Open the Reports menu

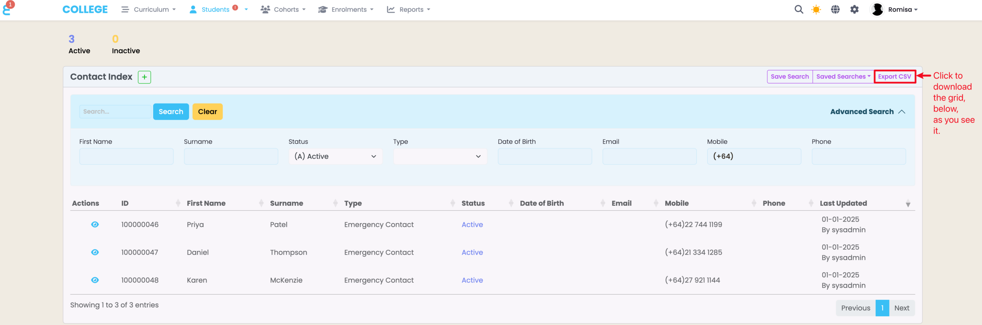[409, 10]
